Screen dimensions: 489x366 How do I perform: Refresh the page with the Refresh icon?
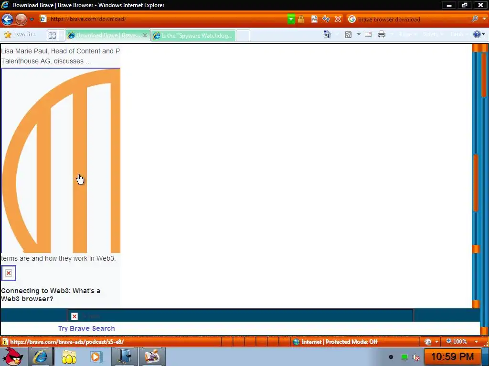(x=326, y=19)
